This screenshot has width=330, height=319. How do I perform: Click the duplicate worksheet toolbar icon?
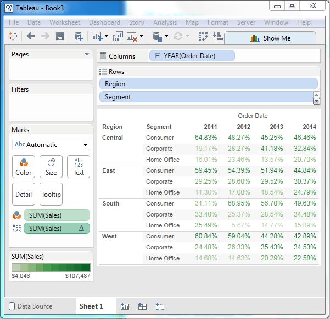(x=118, y=37)
